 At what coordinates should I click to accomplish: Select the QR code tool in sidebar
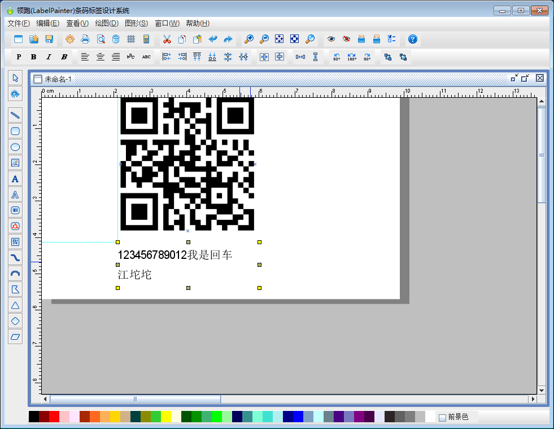coord(15,242)
